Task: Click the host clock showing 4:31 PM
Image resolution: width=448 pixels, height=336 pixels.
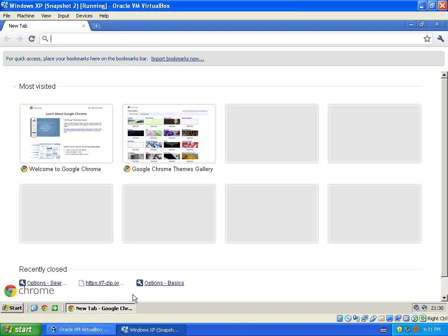Action: tap(432, 329)
